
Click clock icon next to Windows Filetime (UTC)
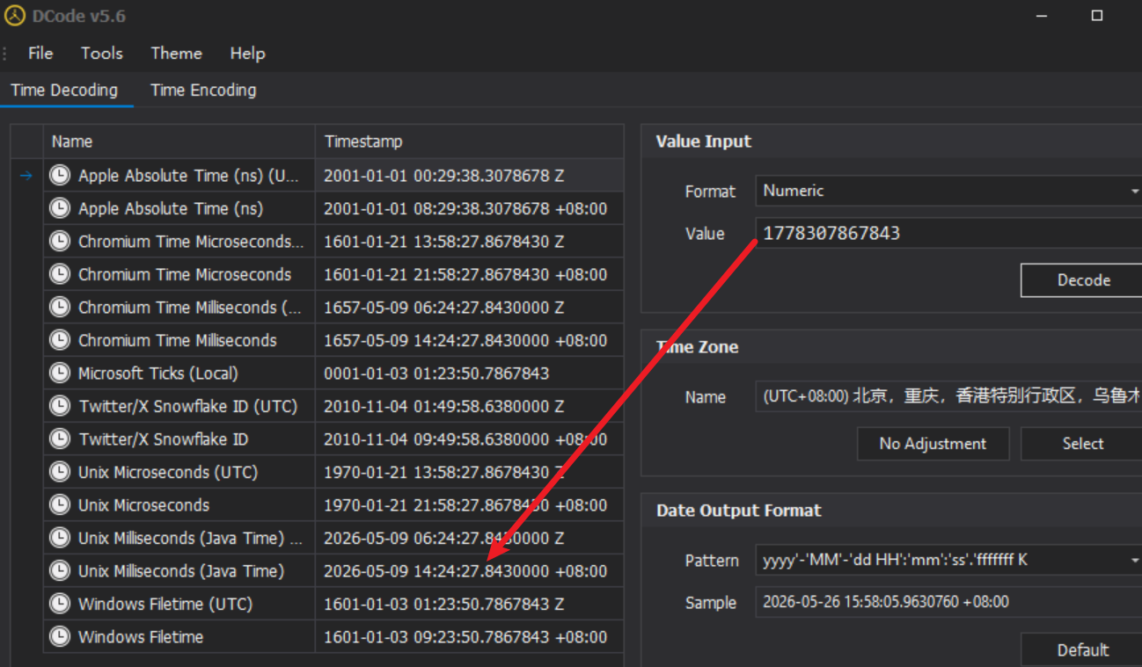point(60,605)
